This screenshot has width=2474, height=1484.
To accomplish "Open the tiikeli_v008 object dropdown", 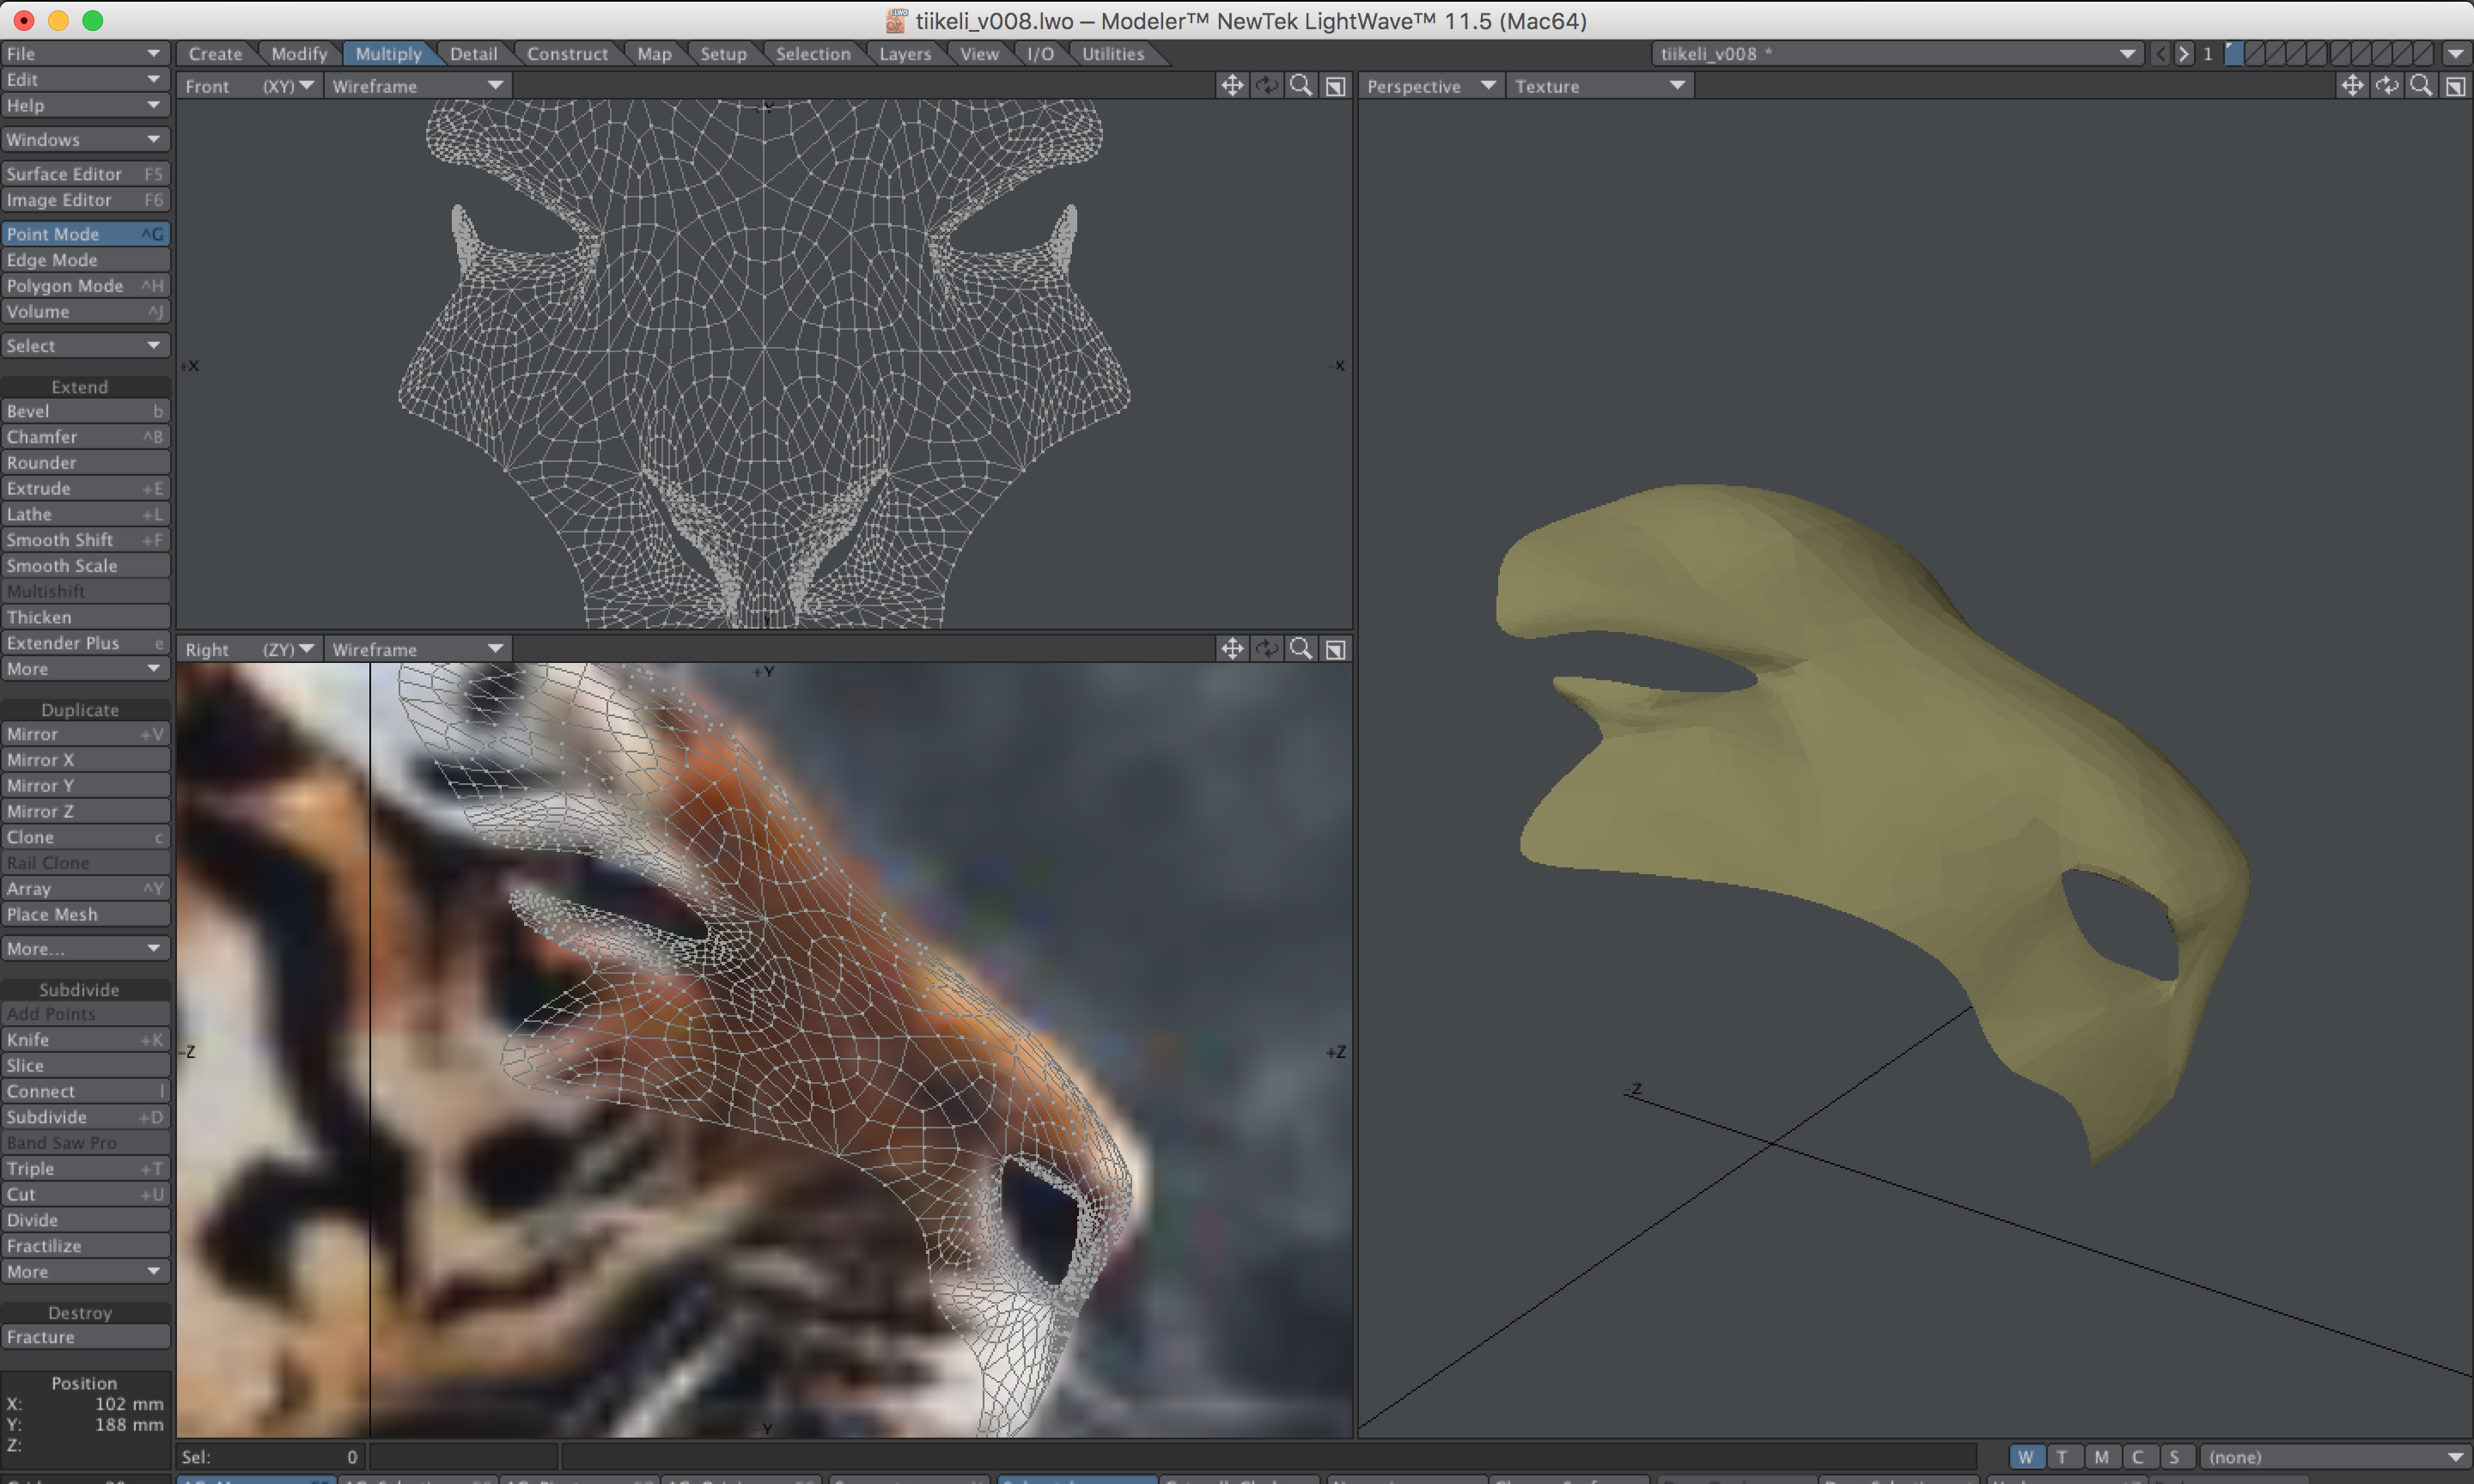I will tap(1898, 53).
